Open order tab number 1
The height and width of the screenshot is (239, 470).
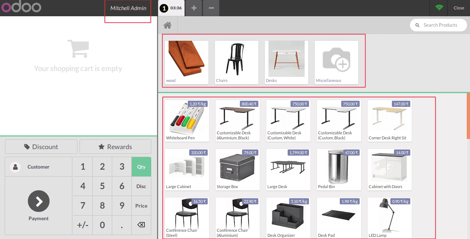(171, 8)
